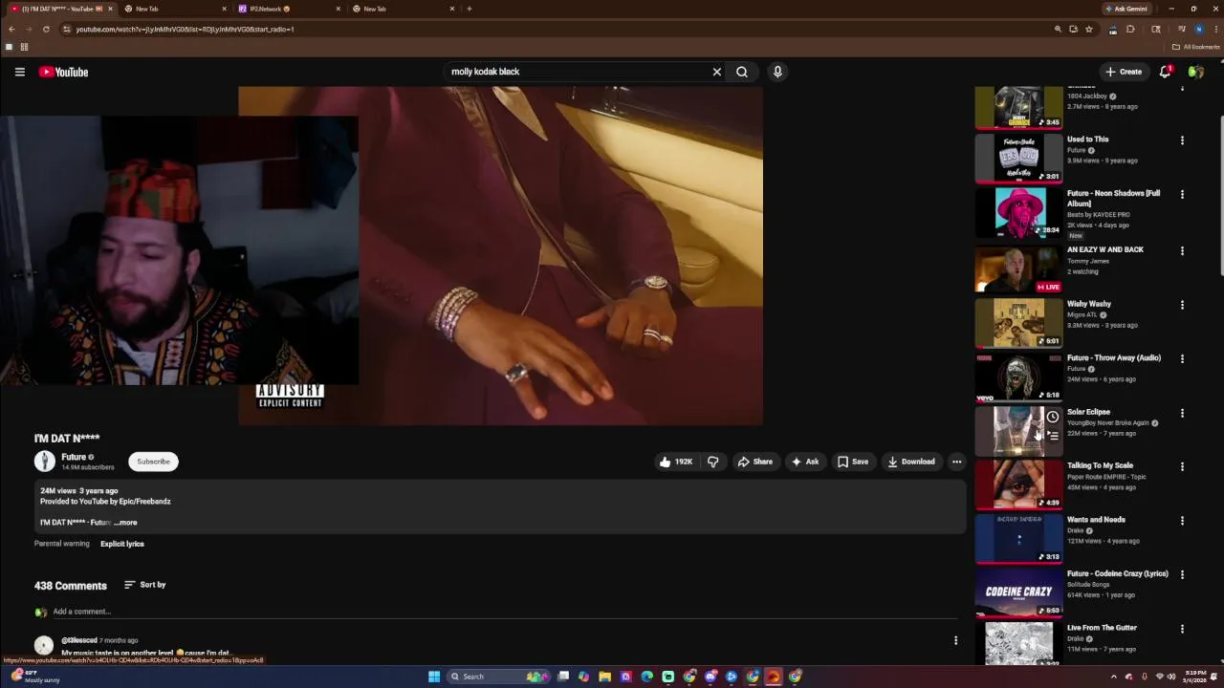Open a new browser tab with plus
Screen dimensions: 1224x688
point(469,9)
